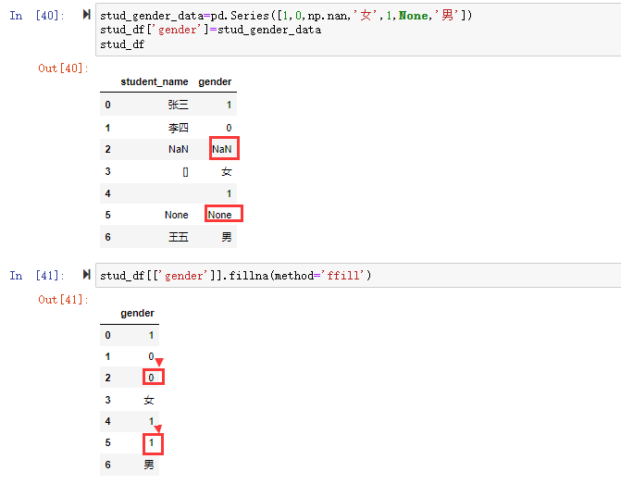The width and height of the screenshot is (621, 484).
Task: Select the [] cell in student_name
Action: coord(185,172)
